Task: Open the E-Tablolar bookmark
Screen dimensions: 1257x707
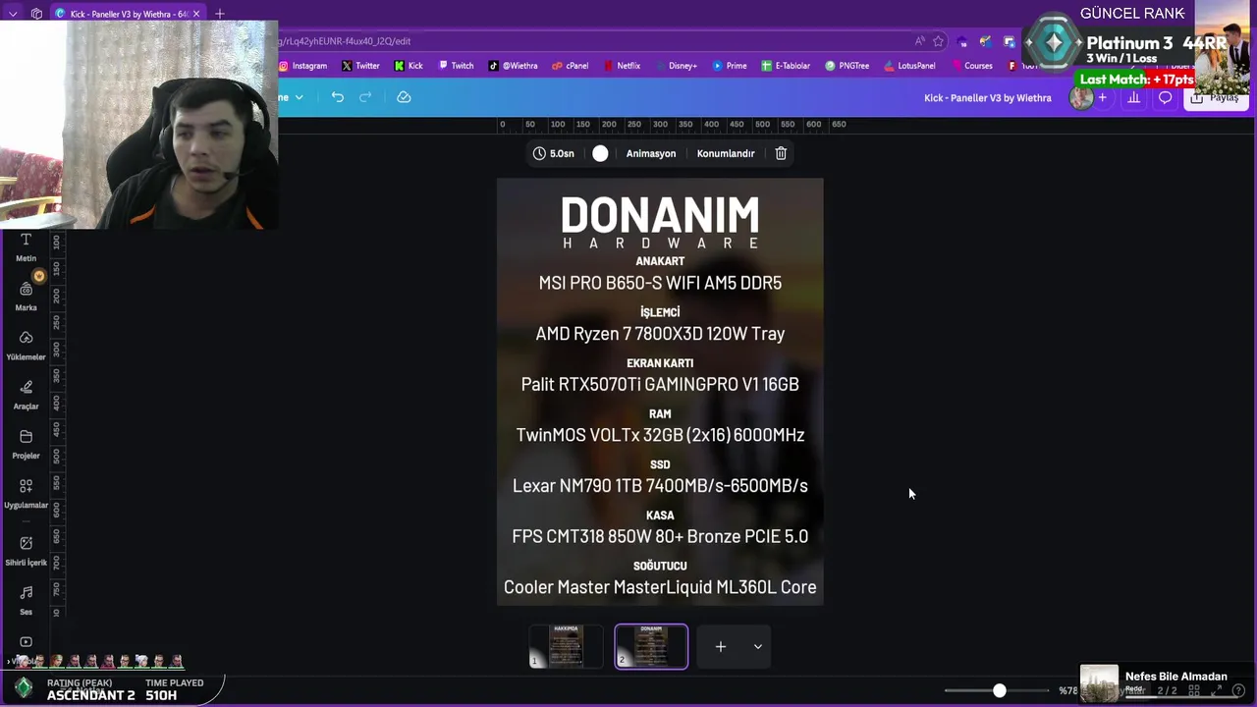Action: [786, 66]
